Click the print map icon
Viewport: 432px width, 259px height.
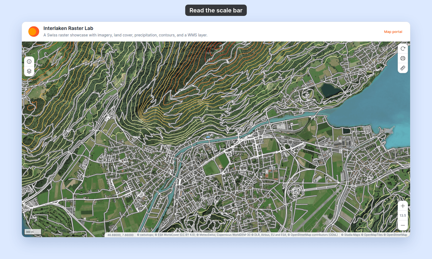tap(403, 58)
